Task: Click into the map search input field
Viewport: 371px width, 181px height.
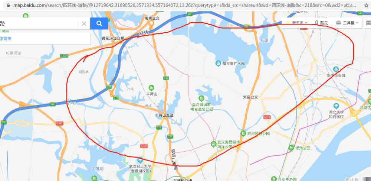Action: click(39, 23)
